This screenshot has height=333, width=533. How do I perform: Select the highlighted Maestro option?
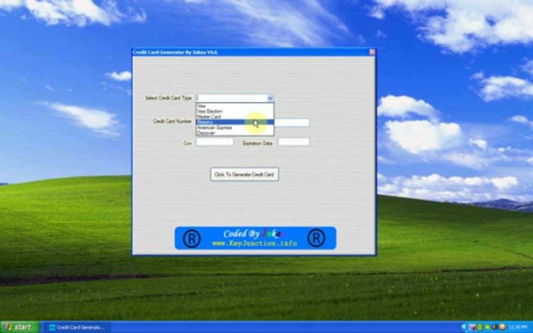pos(235,122)
